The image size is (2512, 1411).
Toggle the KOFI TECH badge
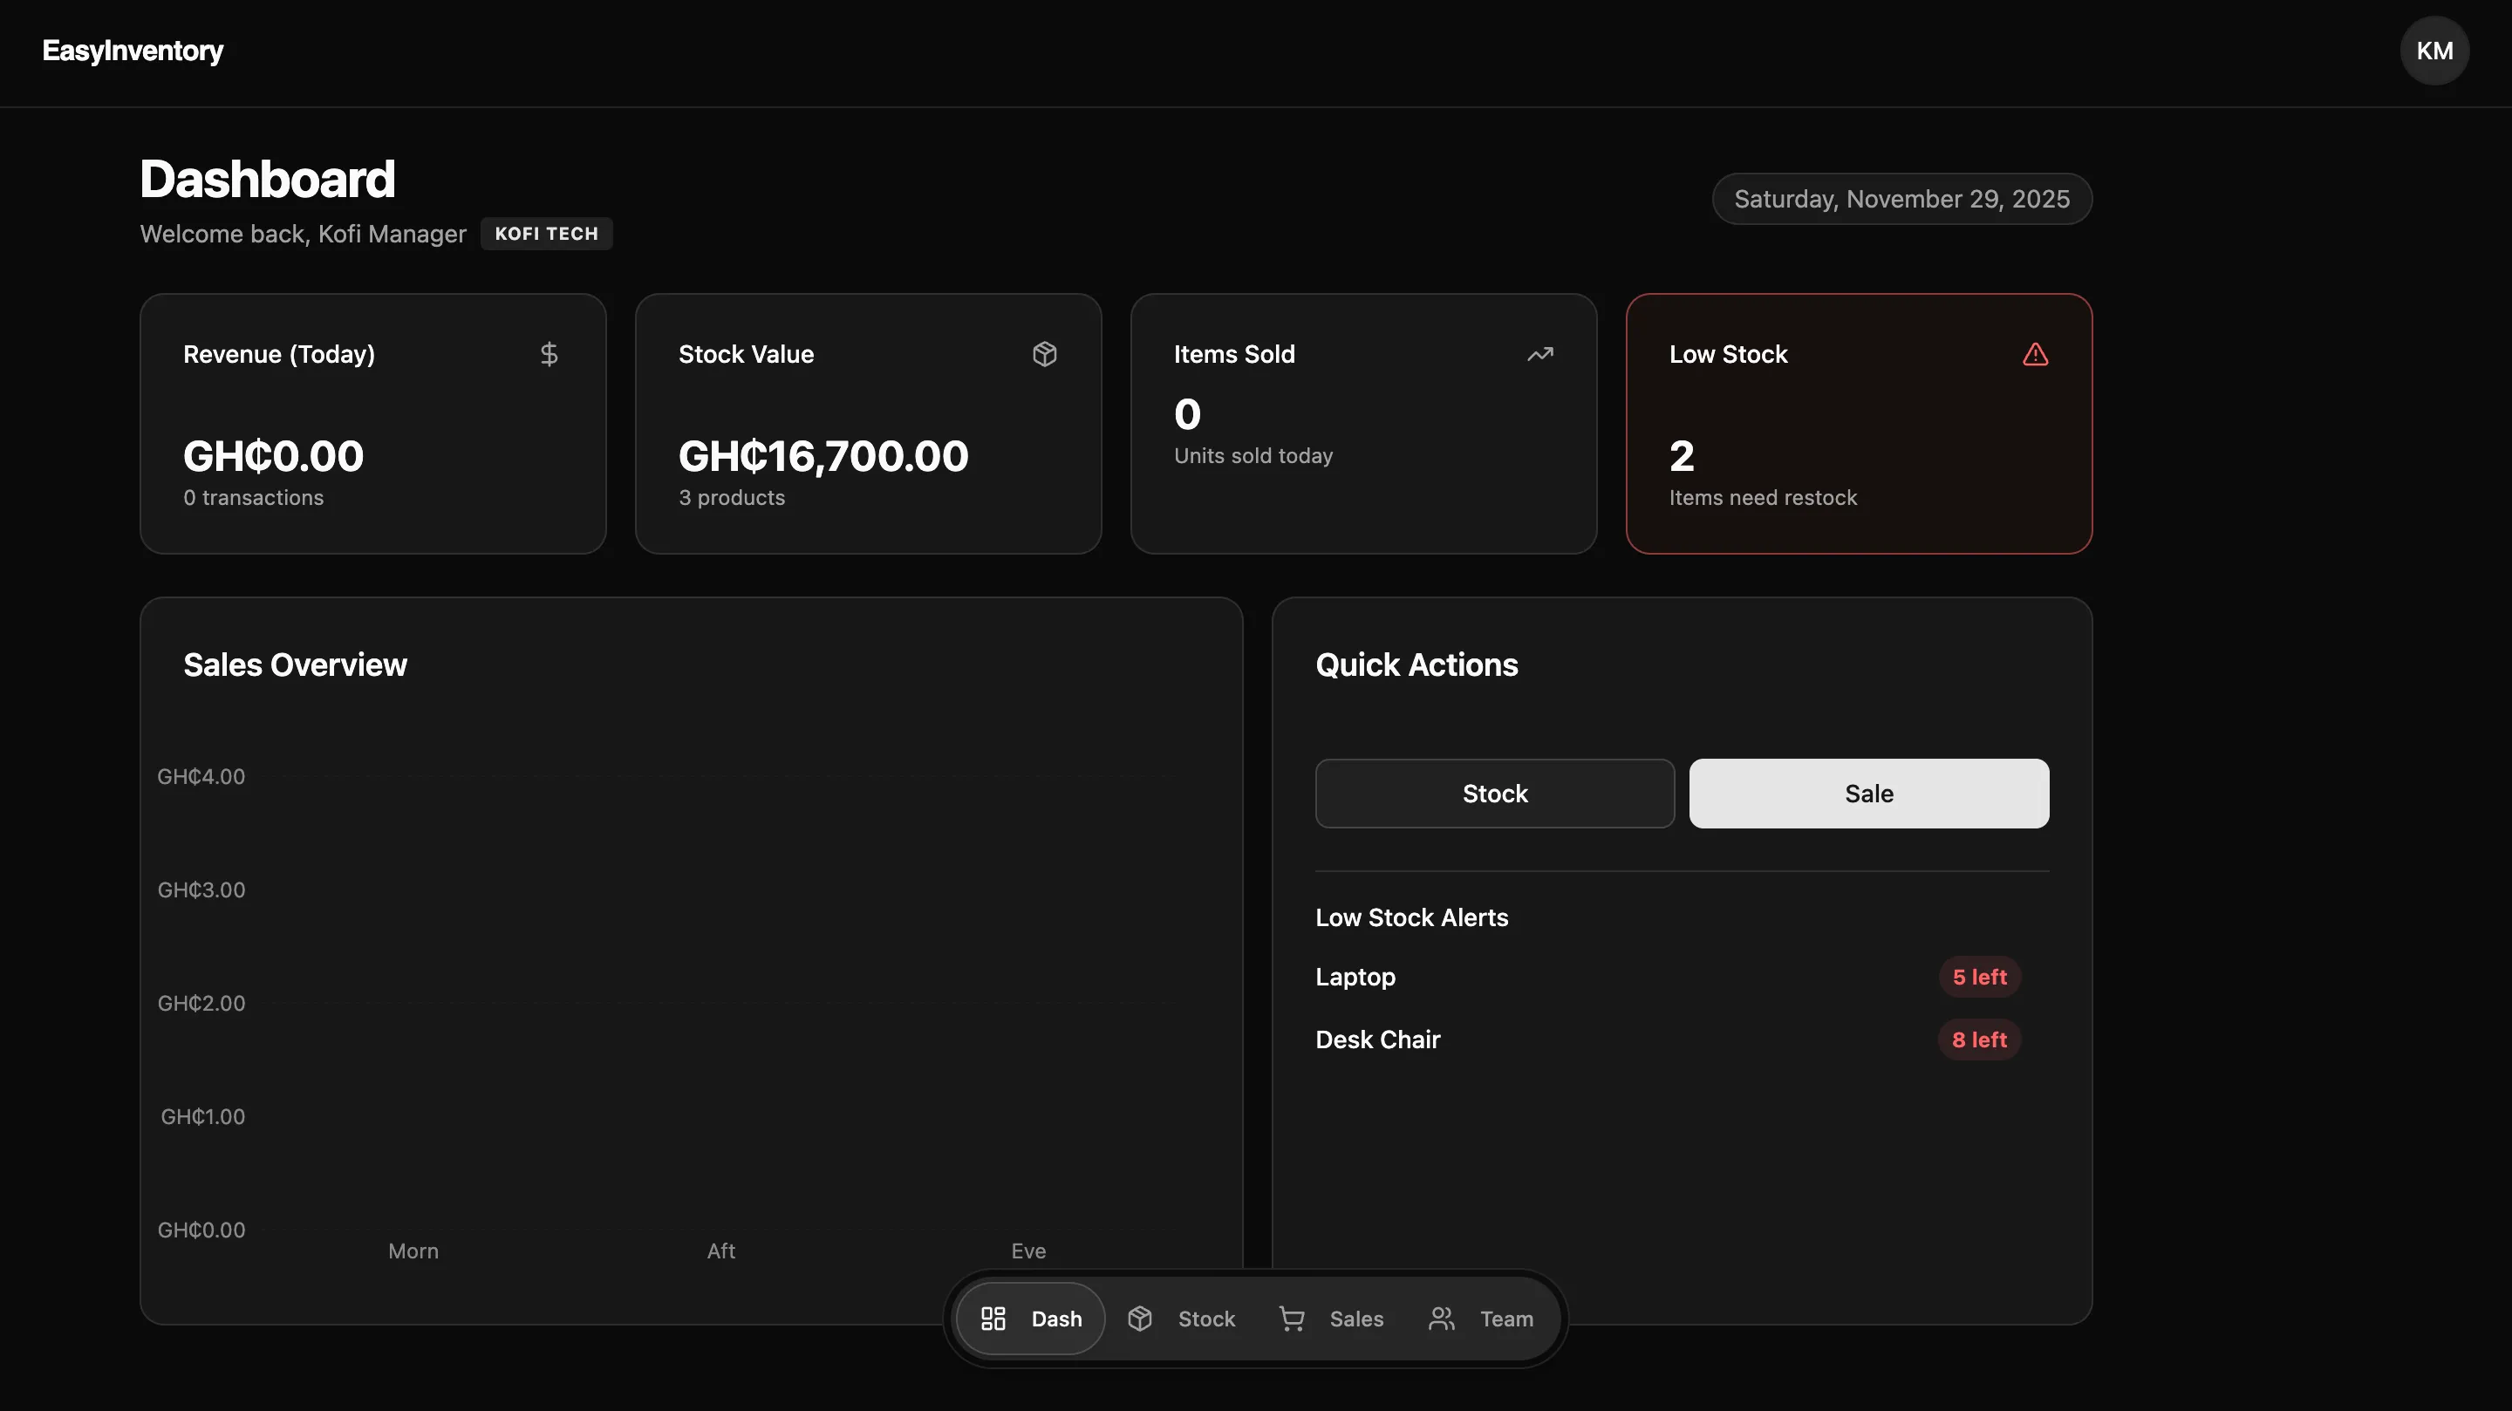(x=546, y=233)
